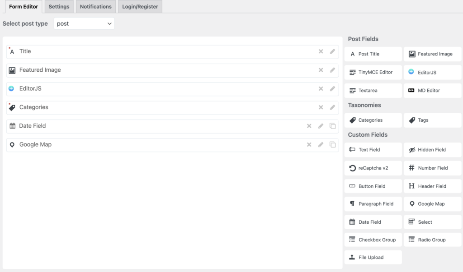Select the Title field row in form
The width and height of the screenshot is (463, 272).
(158, 51)
